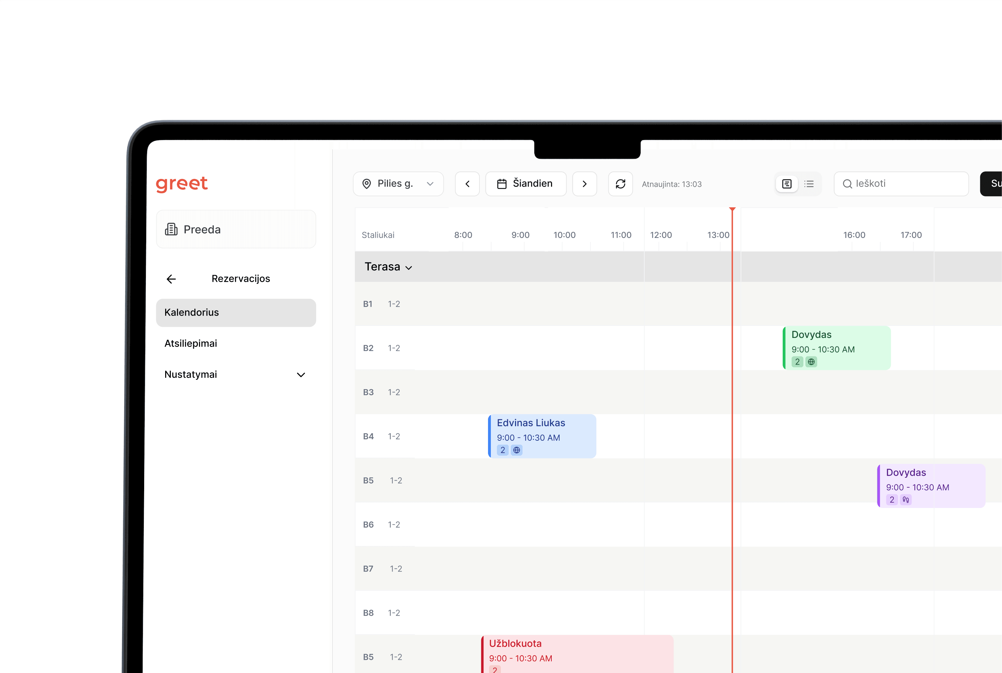This screenshot has height=673, width=1002.
Task: Click the current time marker at top
Action: coord(732,210)
